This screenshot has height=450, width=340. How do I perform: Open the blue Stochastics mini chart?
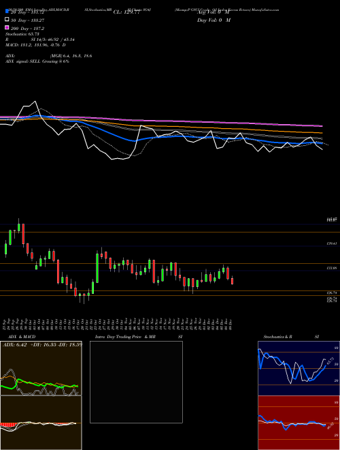tap(299, 368)
